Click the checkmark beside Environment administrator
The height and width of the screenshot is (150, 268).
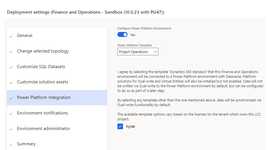click(x=11, y=129)
